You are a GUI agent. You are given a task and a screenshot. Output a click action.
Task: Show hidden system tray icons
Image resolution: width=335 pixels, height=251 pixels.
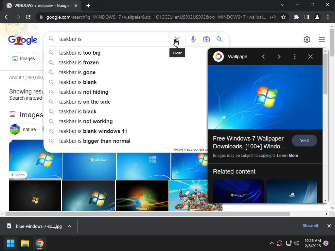(x=272, y=243)
